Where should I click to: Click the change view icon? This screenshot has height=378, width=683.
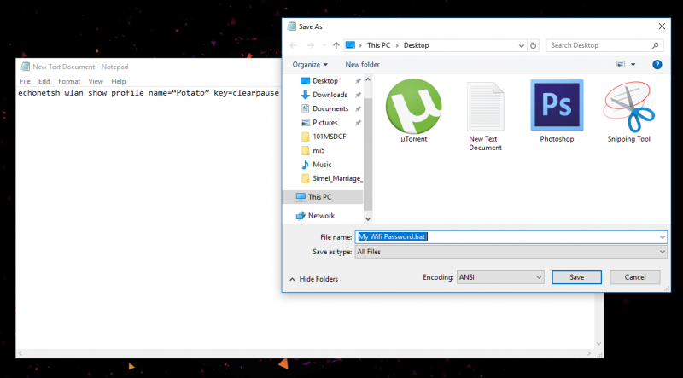click(621, 65)
